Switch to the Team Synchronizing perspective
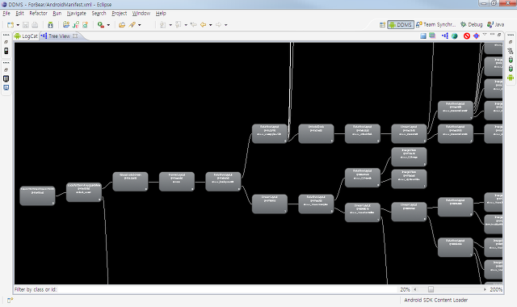 click(x=436, y=25)
